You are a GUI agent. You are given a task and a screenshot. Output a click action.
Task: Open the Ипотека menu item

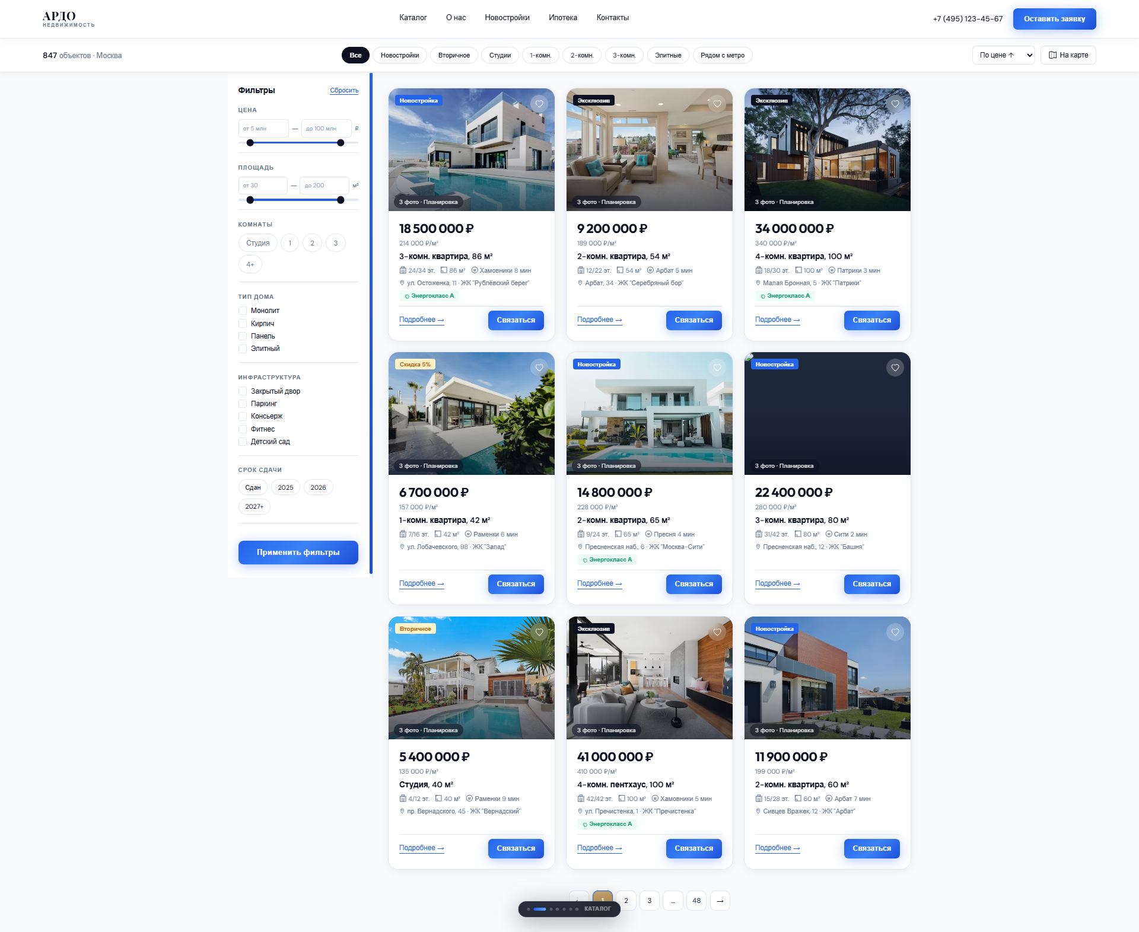coord(563,18)
